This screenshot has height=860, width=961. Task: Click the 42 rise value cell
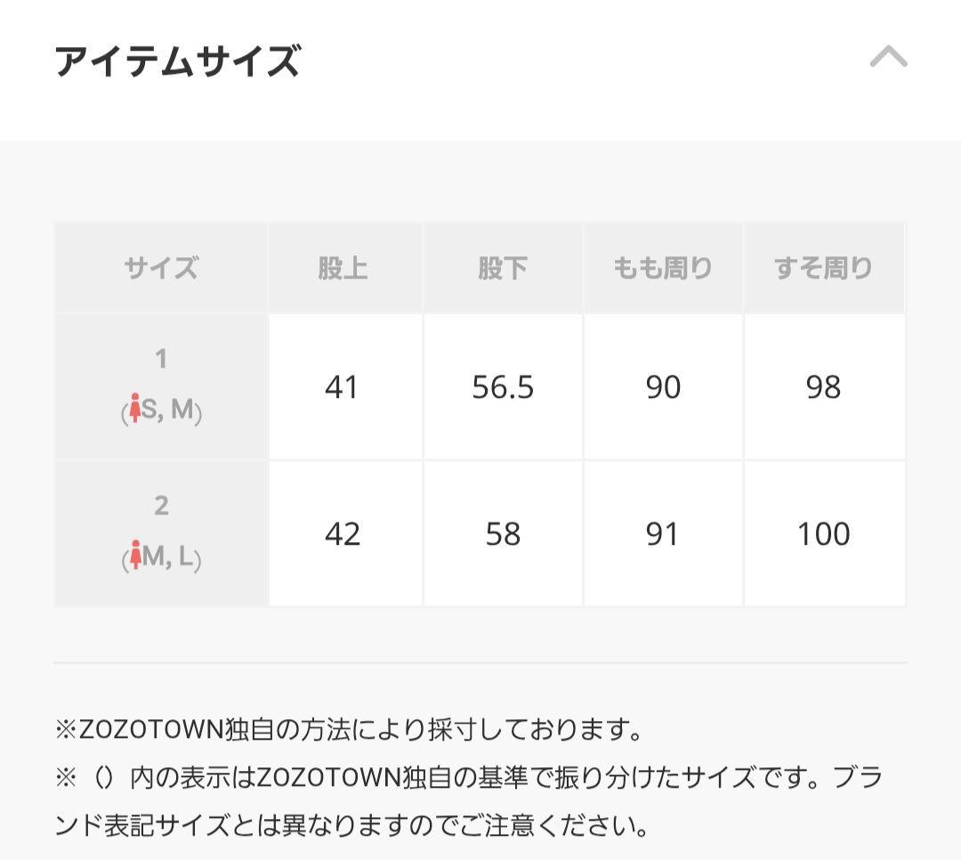343,534
